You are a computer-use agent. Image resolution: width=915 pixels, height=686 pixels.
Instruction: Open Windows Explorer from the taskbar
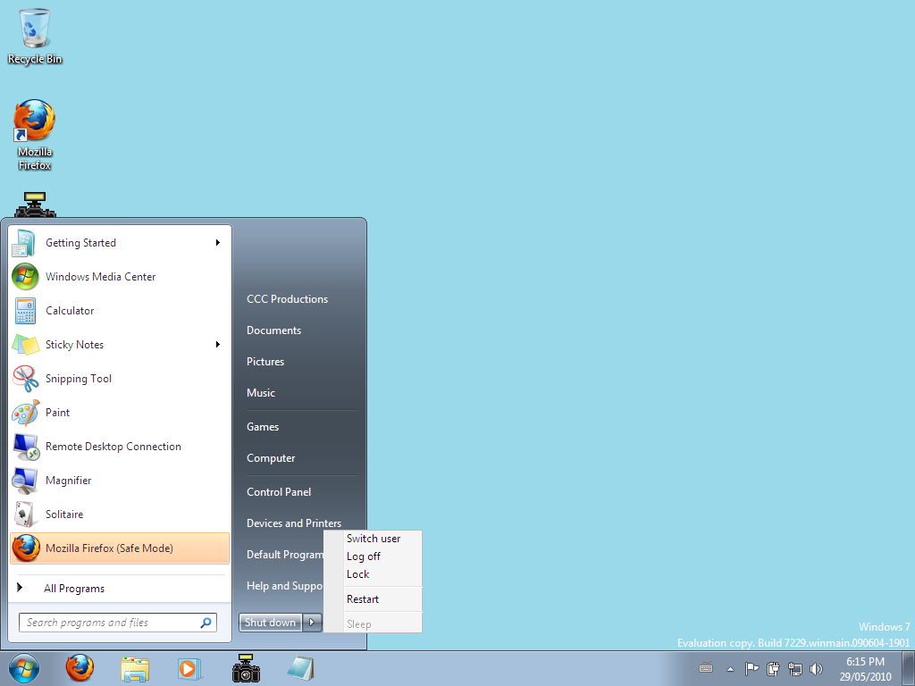pyautogui.click(x=135, y=669)
